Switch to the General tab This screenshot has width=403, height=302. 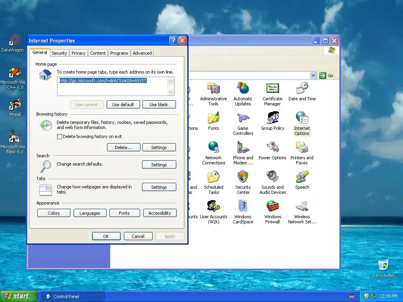[40, 52]
